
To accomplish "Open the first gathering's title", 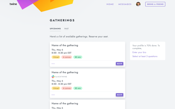I will 65,45.
